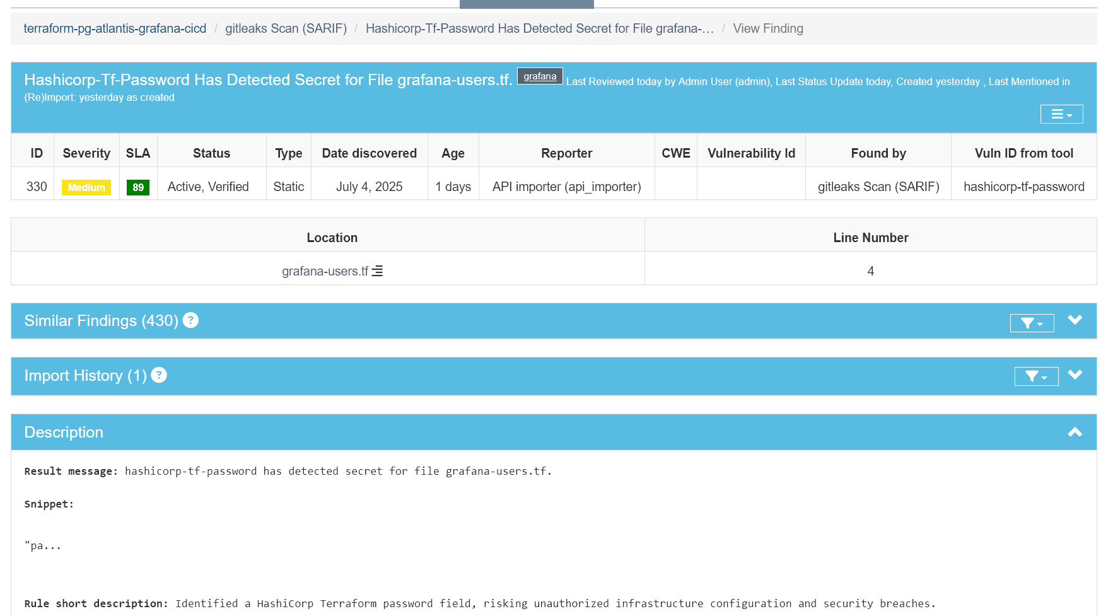Open the Similar Findings filter dropdown
1113x616 pixels.
(1032, 323)
